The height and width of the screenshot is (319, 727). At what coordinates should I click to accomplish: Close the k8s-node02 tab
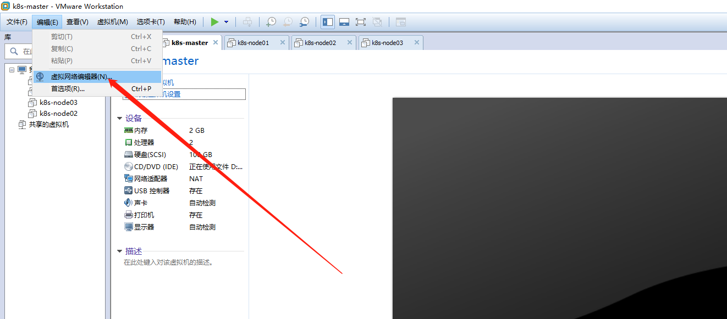pyautogui.click(x=350, y=42)
